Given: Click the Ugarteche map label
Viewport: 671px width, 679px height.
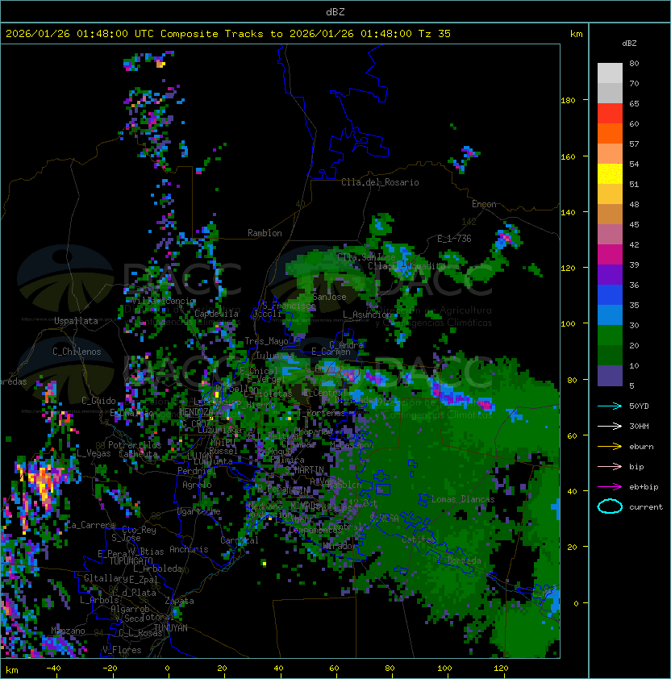Looking at the screenshot, I should (199, 511).
